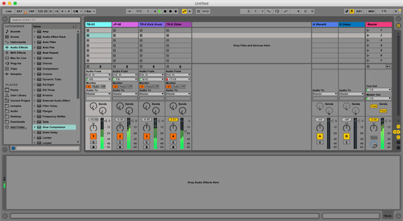Open the Plug-ins browser category
The width and height of the screenshot is (403, 221).
point(16,63)
